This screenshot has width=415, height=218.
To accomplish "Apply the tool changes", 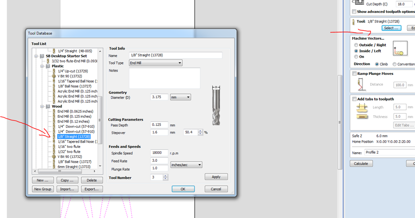I will (216, 177).
